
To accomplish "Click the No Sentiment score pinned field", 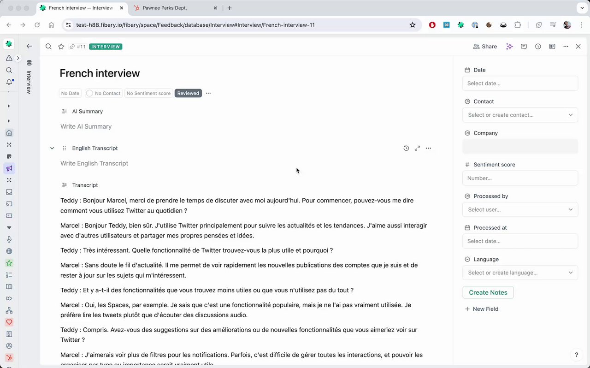I will point(148,93).
